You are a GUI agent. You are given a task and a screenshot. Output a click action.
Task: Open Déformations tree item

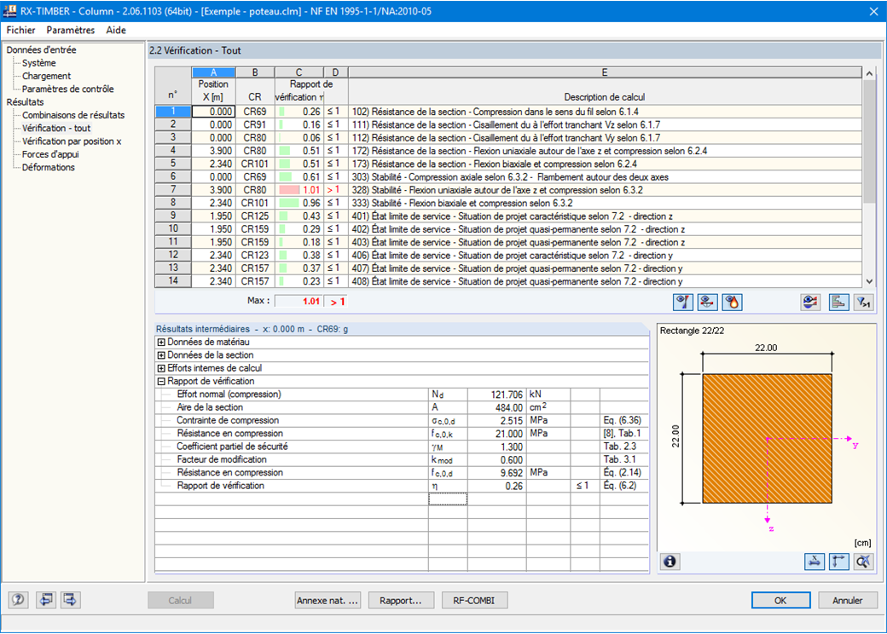coord(48,167)
